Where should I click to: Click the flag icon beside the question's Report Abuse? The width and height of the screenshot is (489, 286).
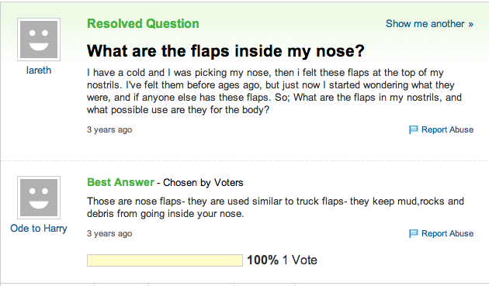(x=413, y=129)
